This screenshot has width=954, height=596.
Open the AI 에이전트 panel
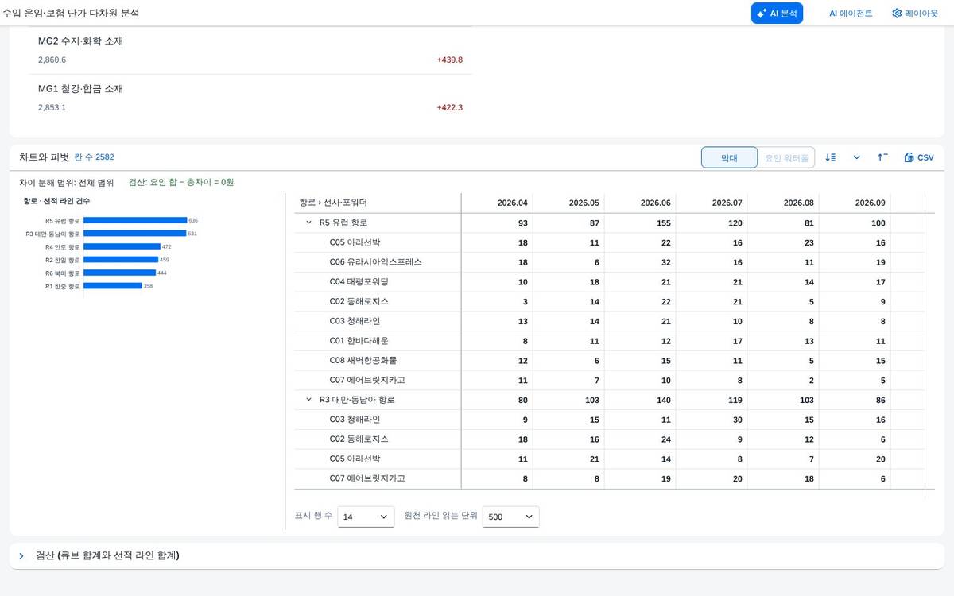pos(851,13)
